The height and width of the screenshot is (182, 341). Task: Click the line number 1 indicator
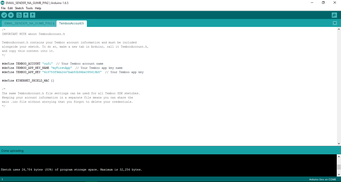point(2,180)
